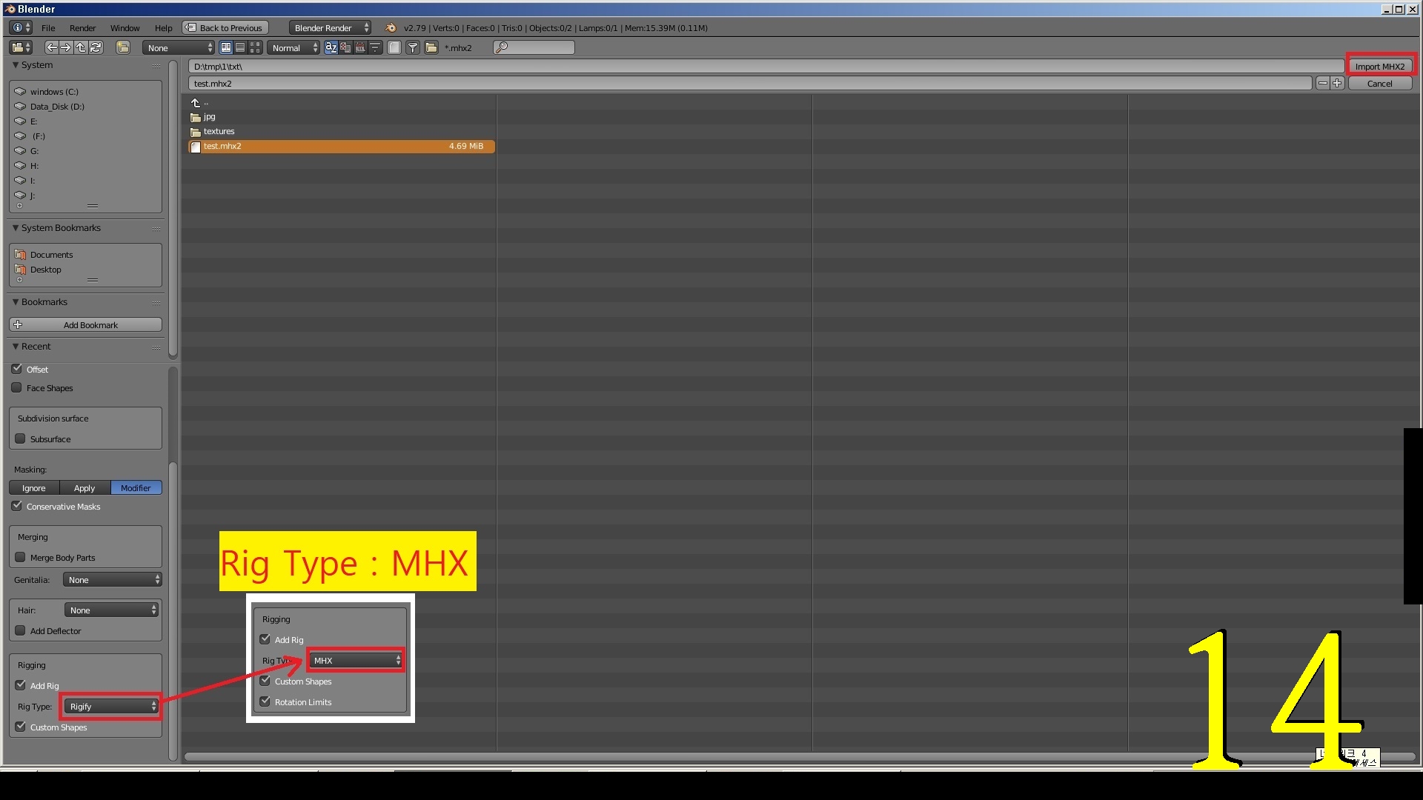The image size is (1423, 800).
Task: Open the Info editor type selector
Action: pyautogui.click(x=21, y=28)
